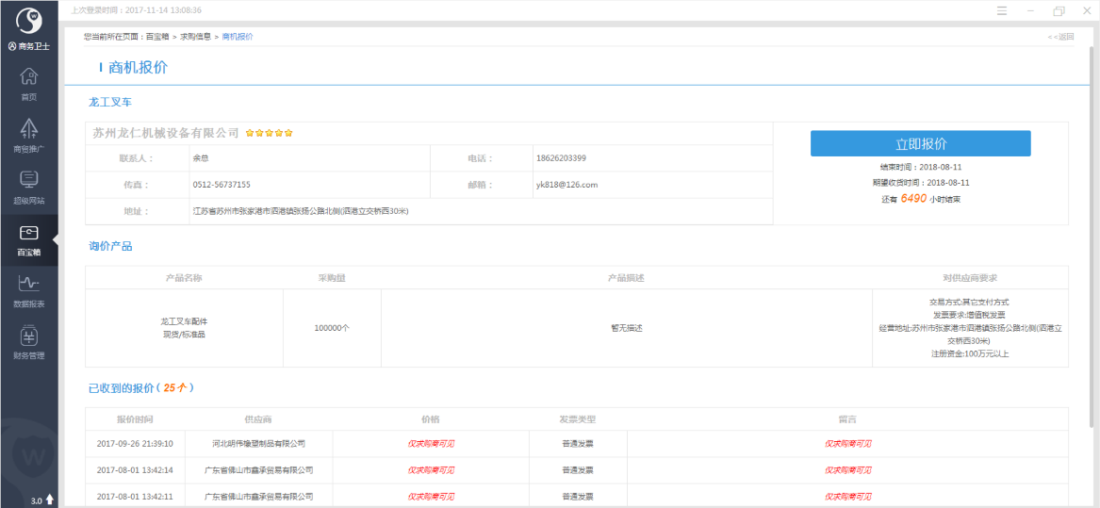Select the email yk818@126.com
The width and height of the screenshot is (1100, 508).
[x=566, y=185]
